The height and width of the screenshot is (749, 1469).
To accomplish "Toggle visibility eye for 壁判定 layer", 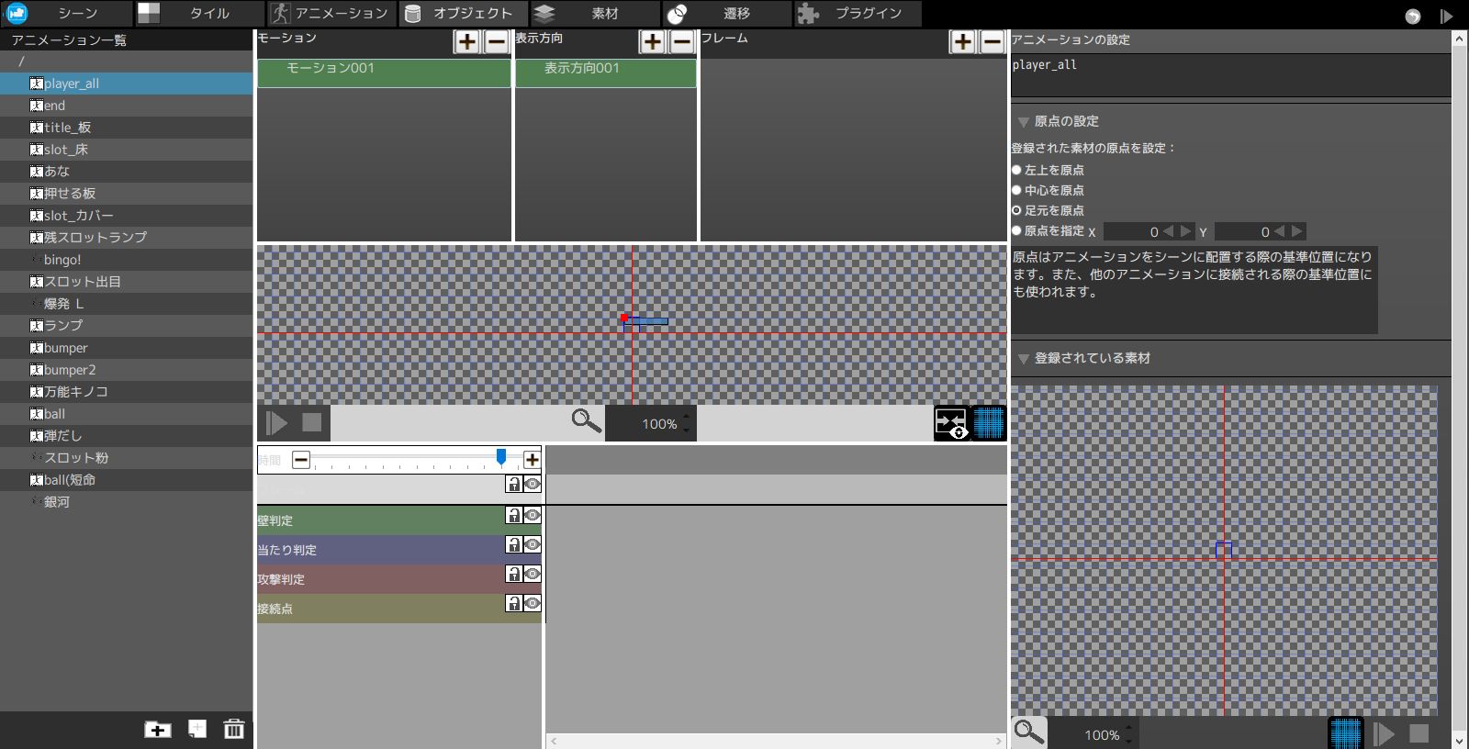I will (x=532, y=516).
